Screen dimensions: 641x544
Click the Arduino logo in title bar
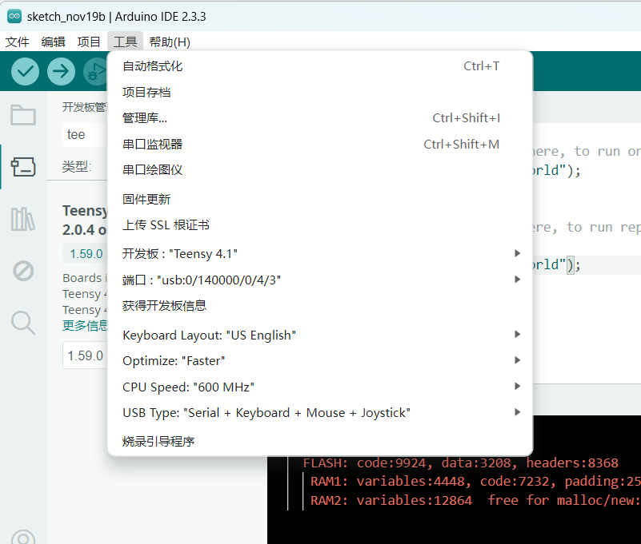pyautogui.click(x=14, y=17)
